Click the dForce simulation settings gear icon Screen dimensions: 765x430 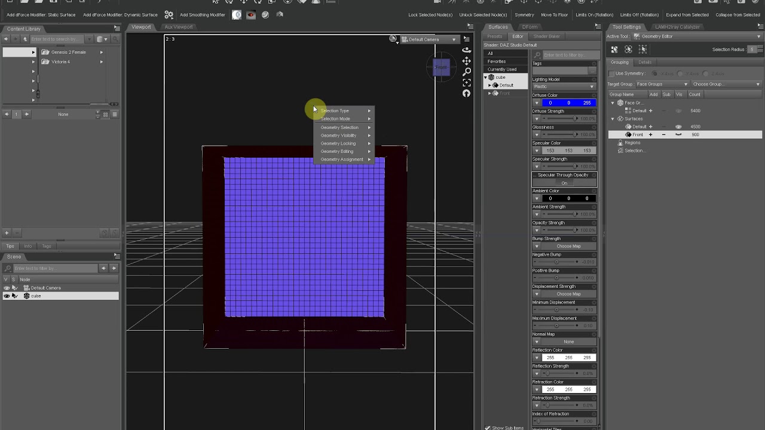point(169,15)
